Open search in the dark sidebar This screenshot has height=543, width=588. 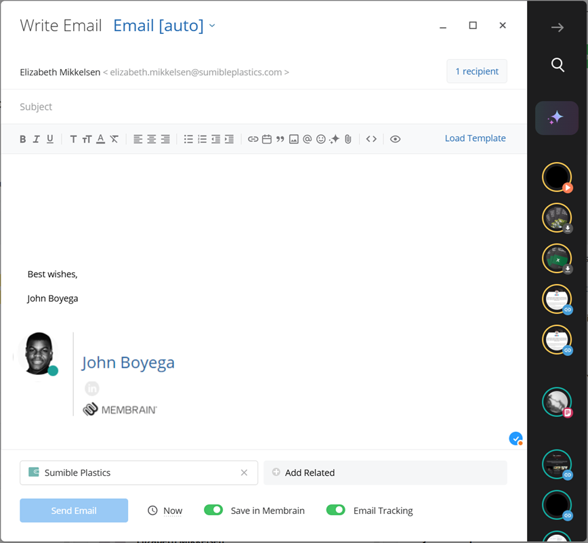[558, 65]
